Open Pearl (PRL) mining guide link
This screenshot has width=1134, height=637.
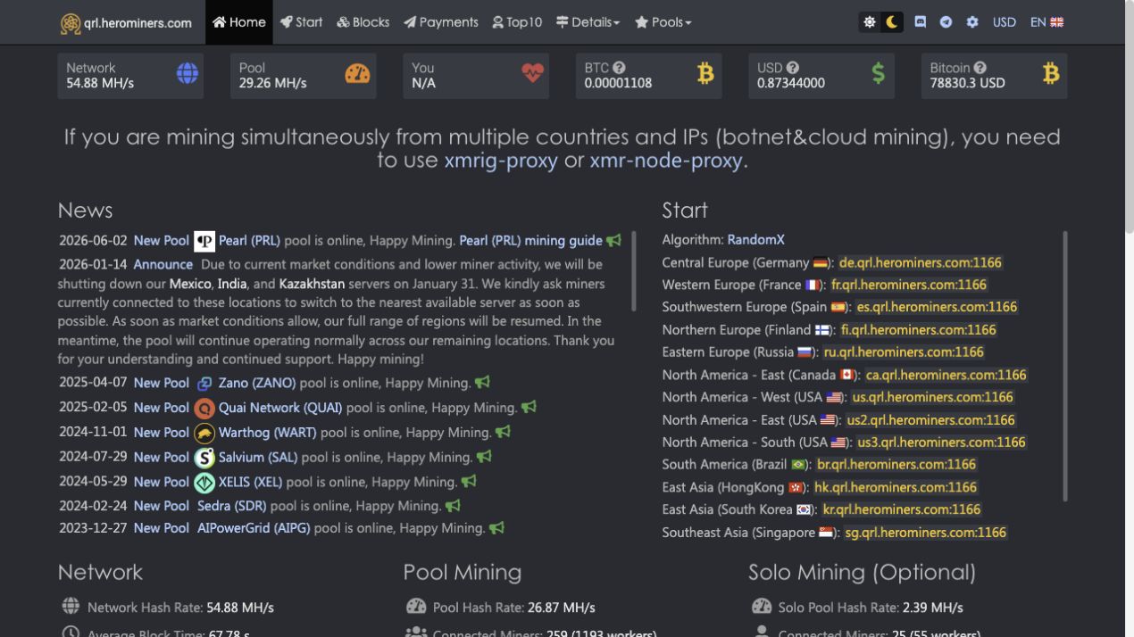(x=530, y=241)
